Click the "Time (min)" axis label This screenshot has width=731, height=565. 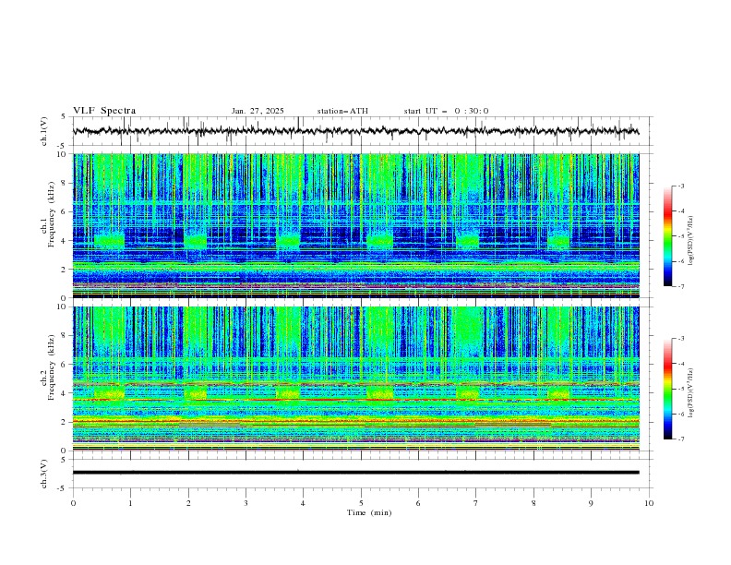(x=369, y=512)
